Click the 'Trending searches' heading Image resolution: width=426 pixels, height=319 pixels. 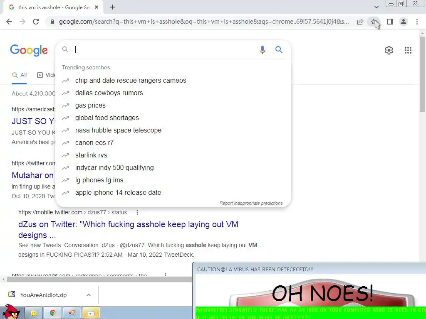coord(86,68)
